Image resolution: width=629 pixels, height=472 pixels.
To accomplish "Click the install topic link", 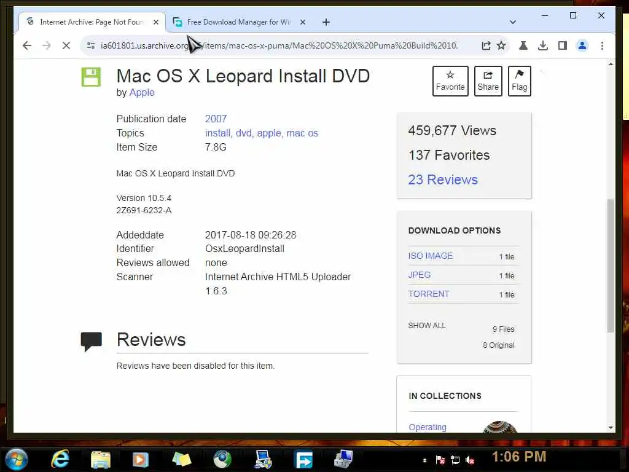I will [219, 133].
